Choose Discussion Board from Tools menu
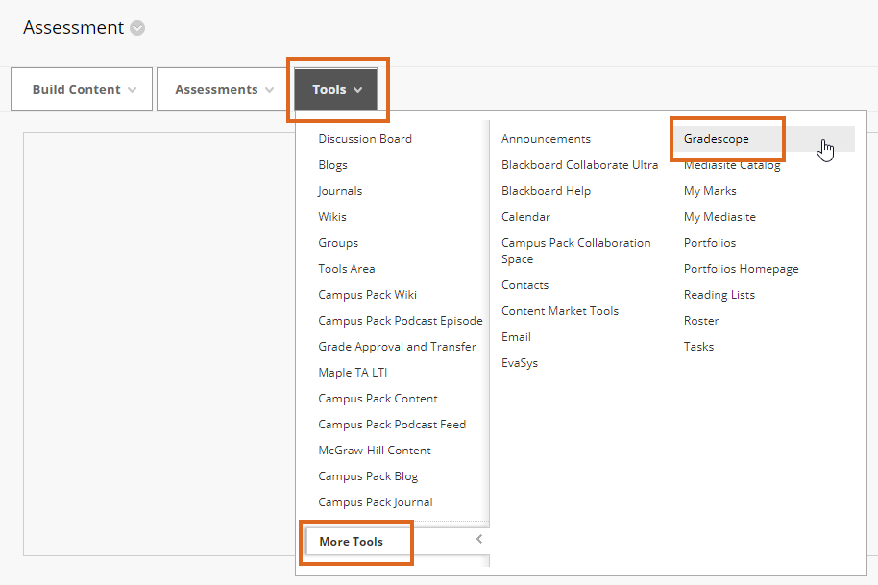878x585 pixels. coord(365,139)
